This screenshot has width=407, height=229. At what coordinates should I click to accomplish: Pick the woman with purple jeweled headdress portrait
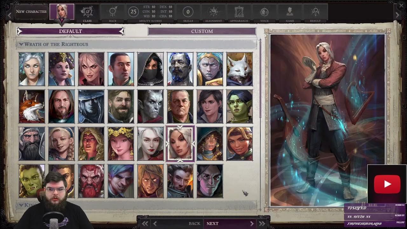tap(61, 69)
